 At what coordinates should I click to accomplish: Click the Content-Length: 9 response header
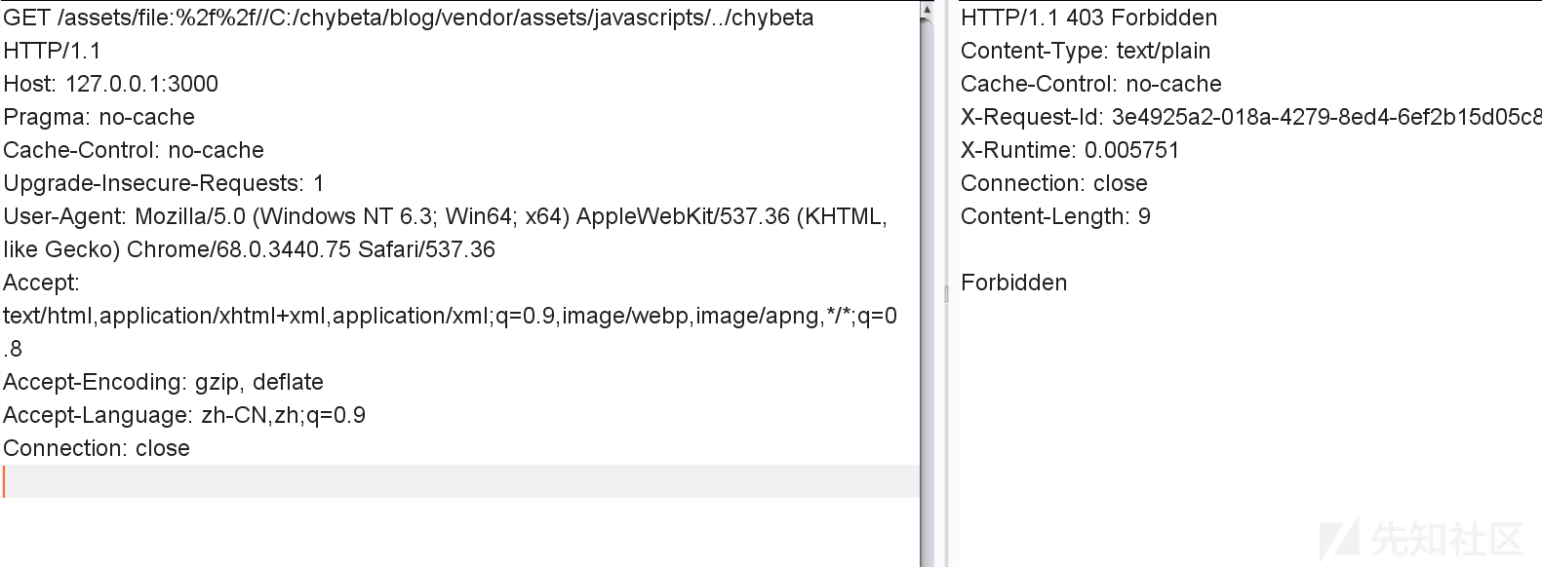click(x=1055, y=217)
